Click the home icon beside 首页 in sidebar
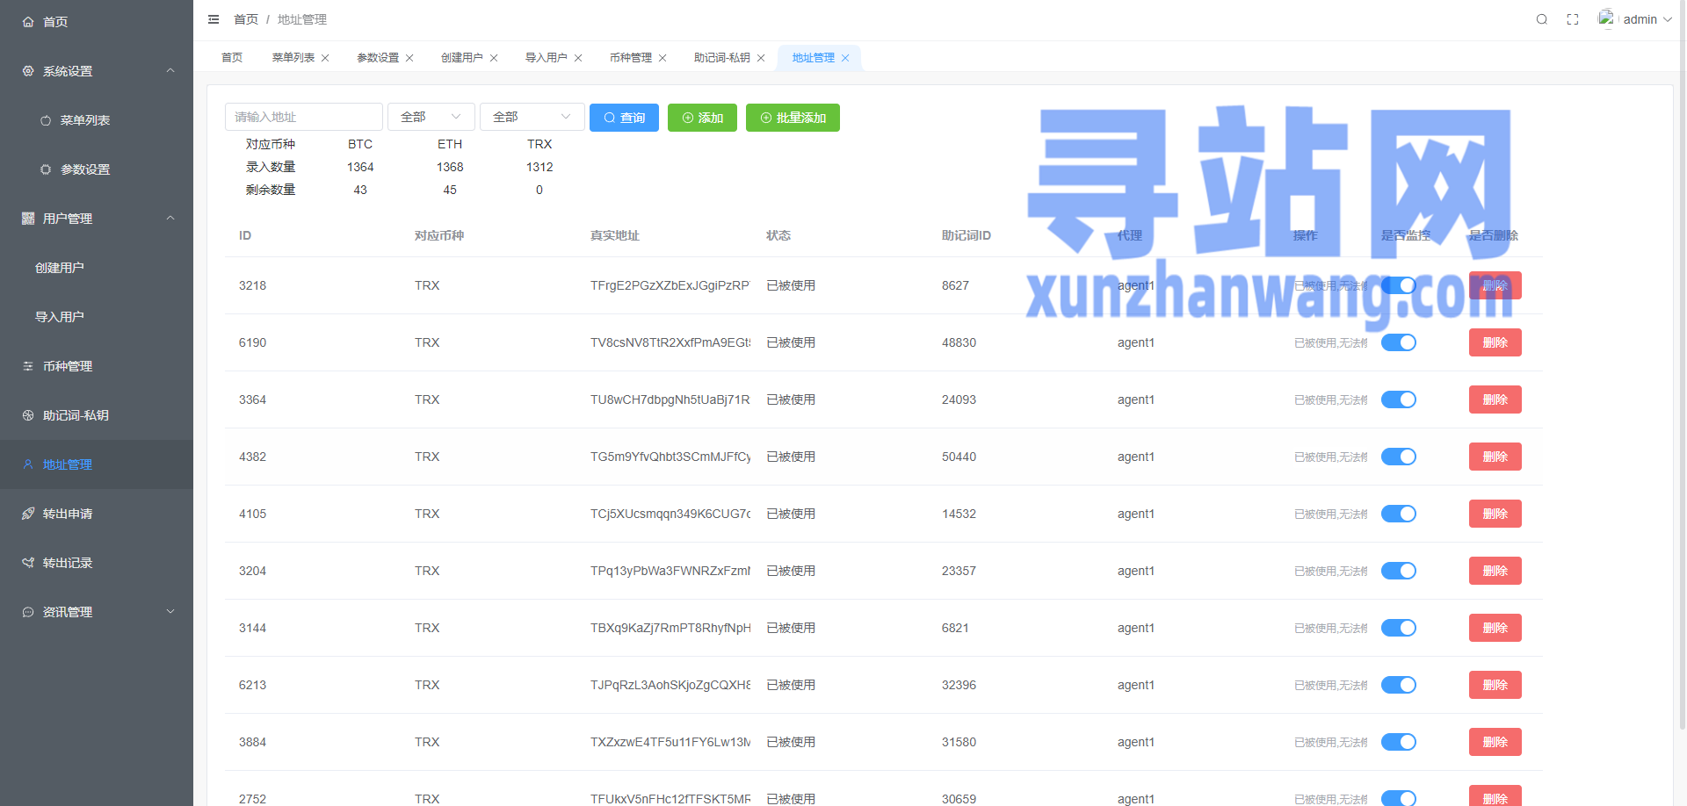The height and width of the screenshot is (806, 1687). 28,22
